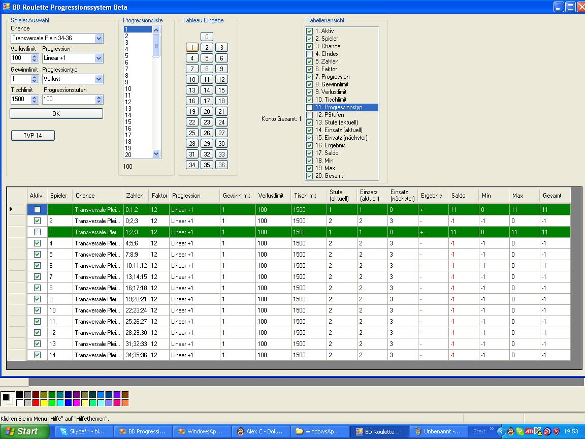Click Progressionsliste scroll up arrow
Image resolution: width=585 pixels, height=439 pixels.
pyautogui.click(x=156, y=30)
